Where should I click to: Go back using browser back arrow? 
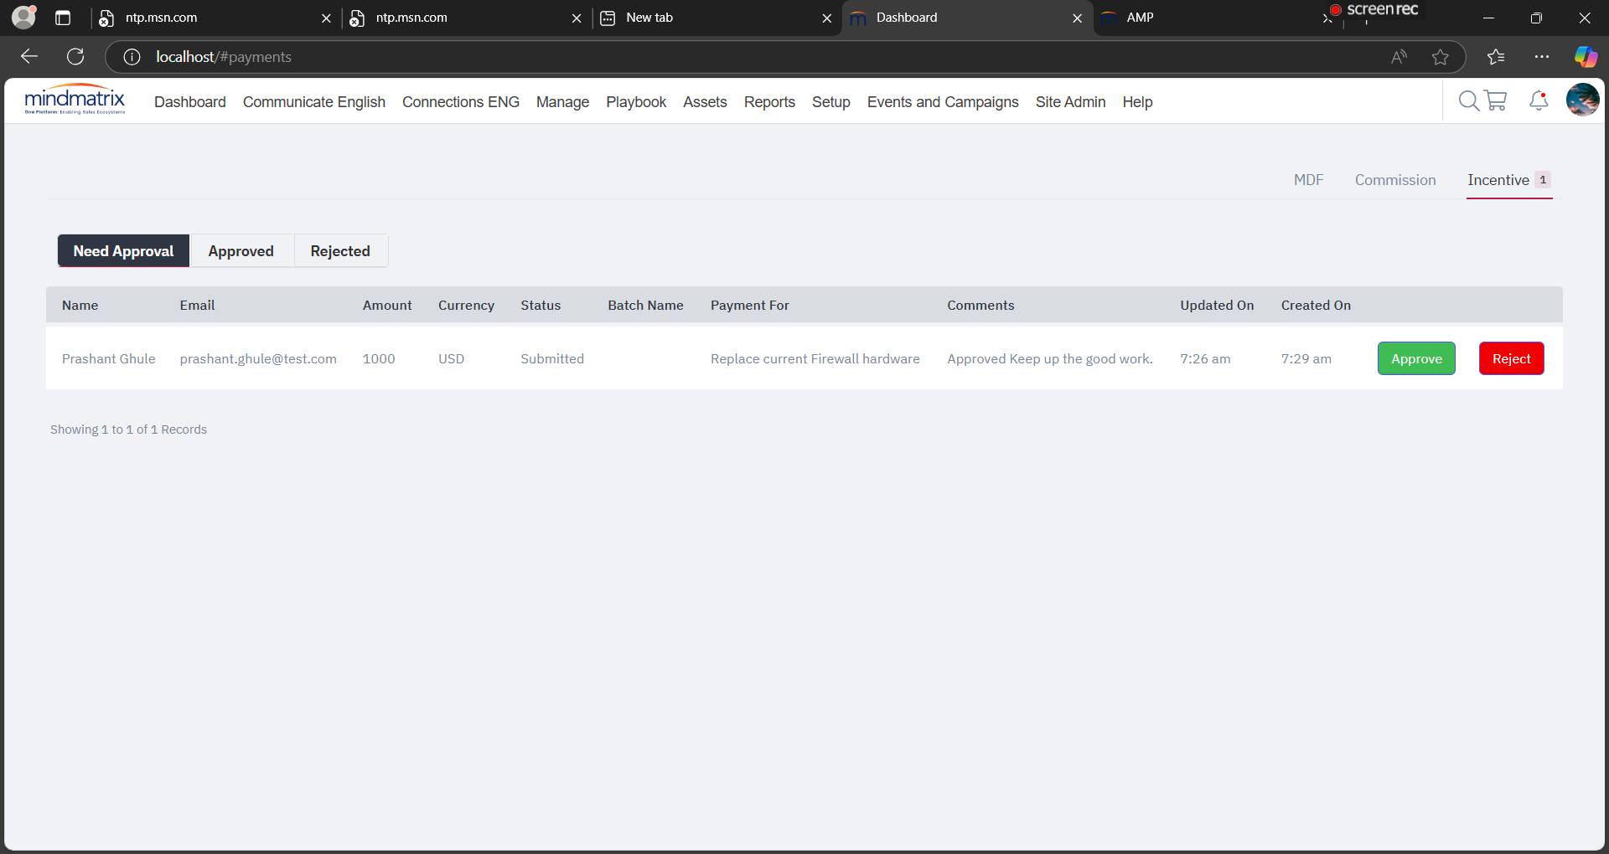(29, 57)
